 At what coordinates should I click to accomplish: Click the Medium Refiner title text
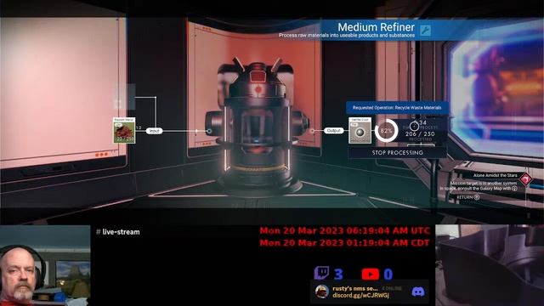tap(376, 27)
